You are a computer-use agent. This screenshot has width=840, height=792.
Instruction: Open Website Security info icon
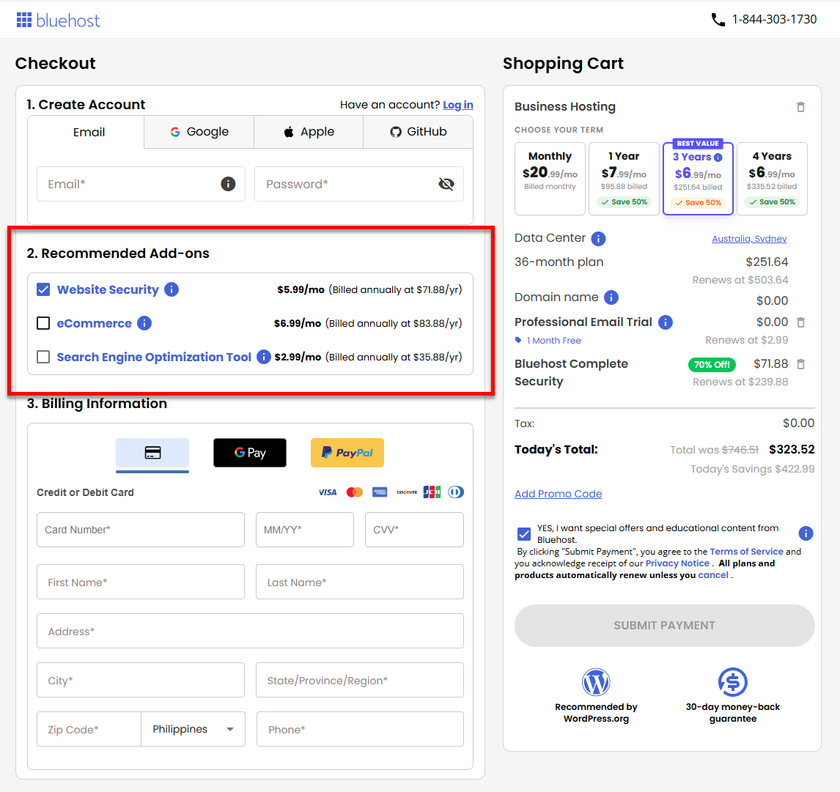pyautogui.click(x=172, y=289)
